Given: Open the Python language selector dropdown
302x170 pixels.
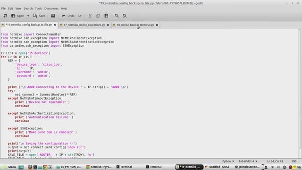Looking at the screenshot, I should click(x=228, y=161).
